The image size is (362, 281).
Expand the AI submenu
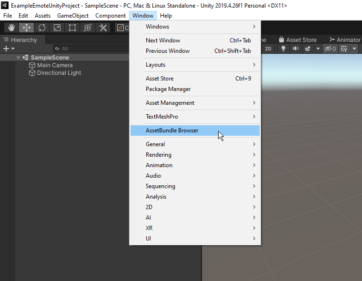pyautogui.click(x=195, y=218)
